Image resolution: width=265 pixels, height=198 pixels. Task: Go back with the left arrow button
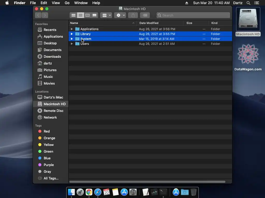pos(38,15)
